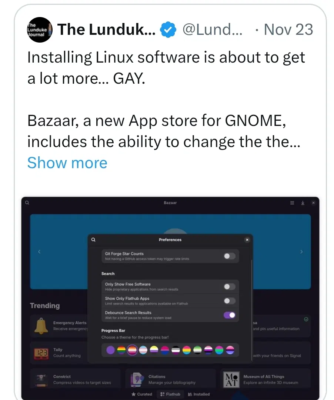Open the Museum of All Things icon
The height and width of the screenshot is (400, 334).
(231, 380)
